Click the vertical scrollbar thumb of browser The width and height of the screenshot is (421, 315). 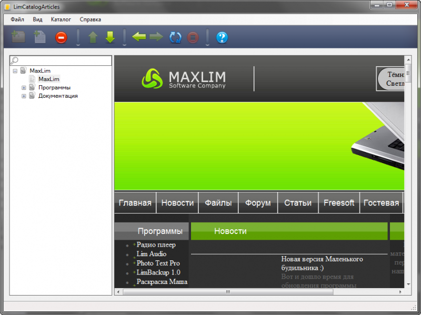[x=408, y=73]
